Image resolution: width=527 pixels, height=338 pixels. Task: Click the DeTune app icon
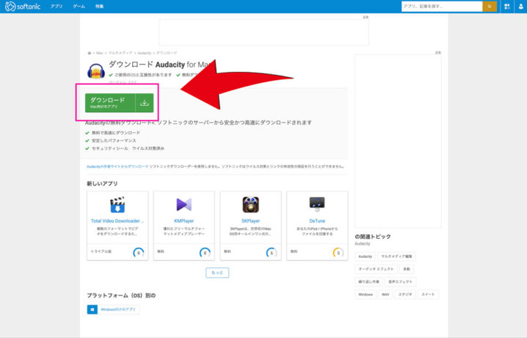[x=317, y=204]
